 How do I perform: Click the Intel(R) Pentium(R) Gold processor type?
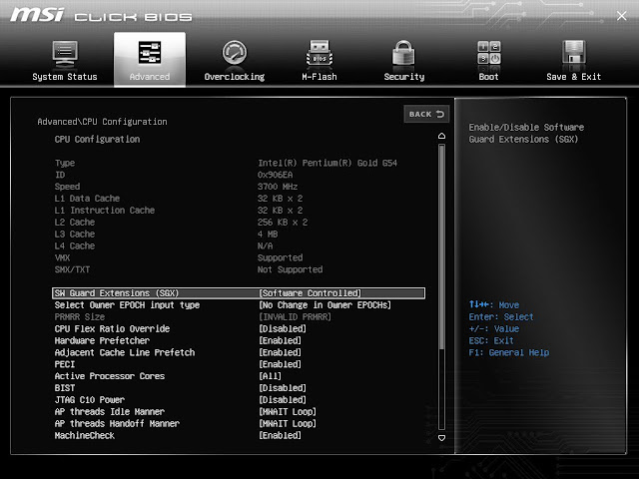[327, 163]
